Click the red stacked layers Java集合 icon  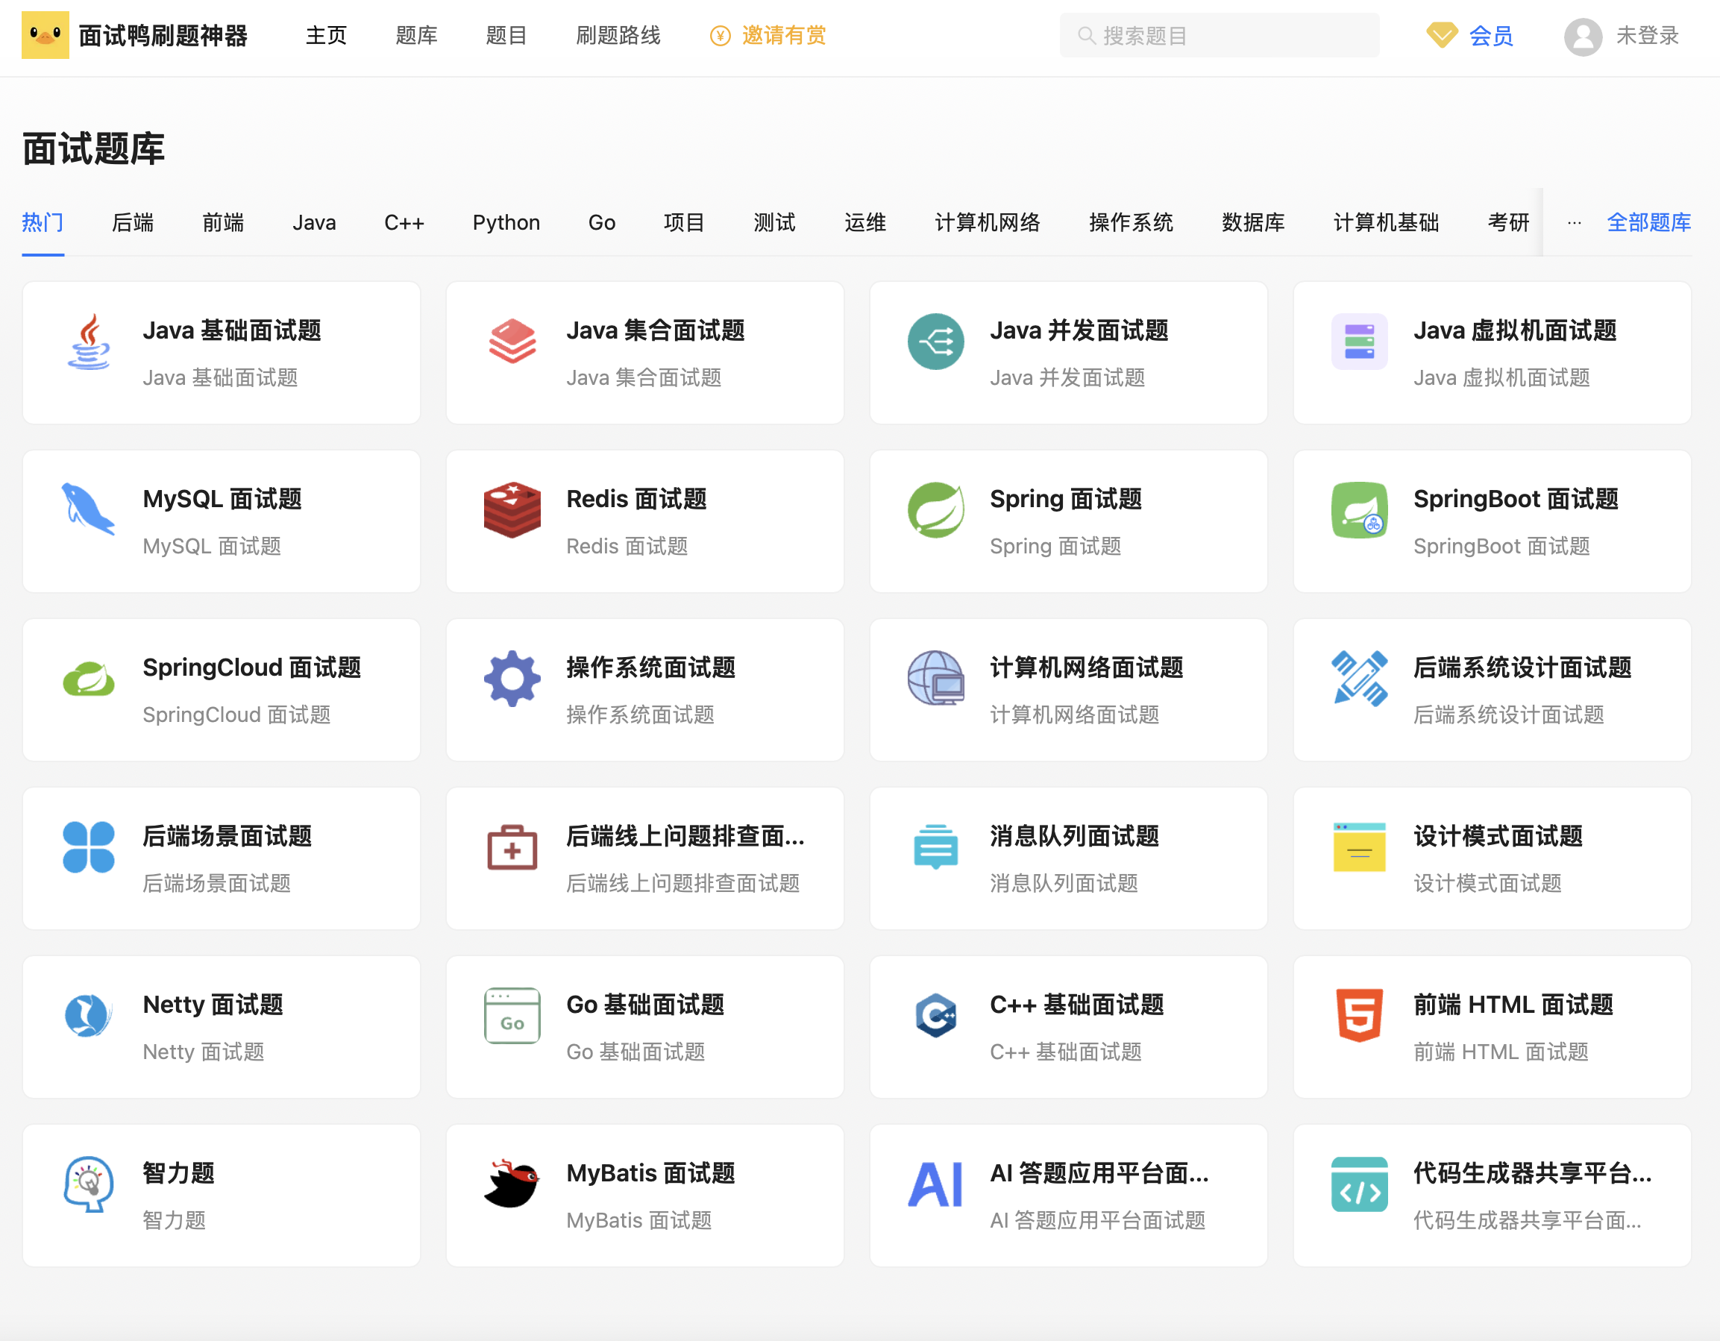click(512, 342)
